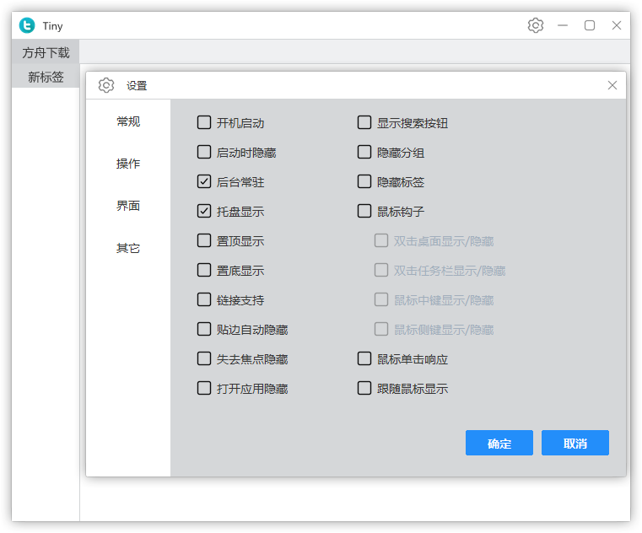Check 隐藏分组 option
The width and height of the screenshot is (642, 533).
click(364, 152)
